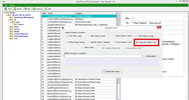Select EML Files(*.eml) radio option
The image size is (189, 100).
(x=89, y=36)
